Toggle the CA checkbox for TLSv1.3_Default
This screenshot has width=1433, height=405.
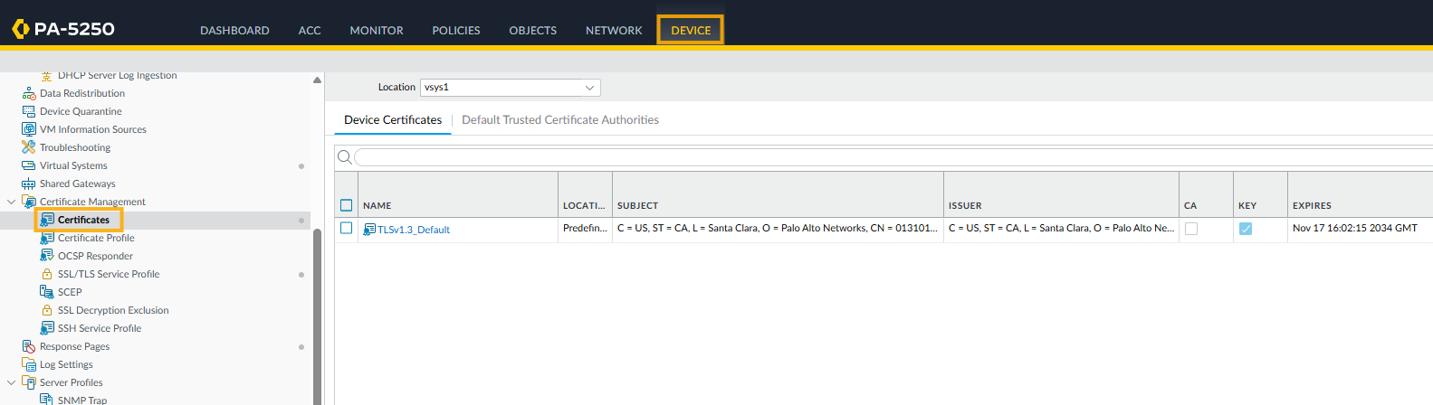(x=1191, y=229)
